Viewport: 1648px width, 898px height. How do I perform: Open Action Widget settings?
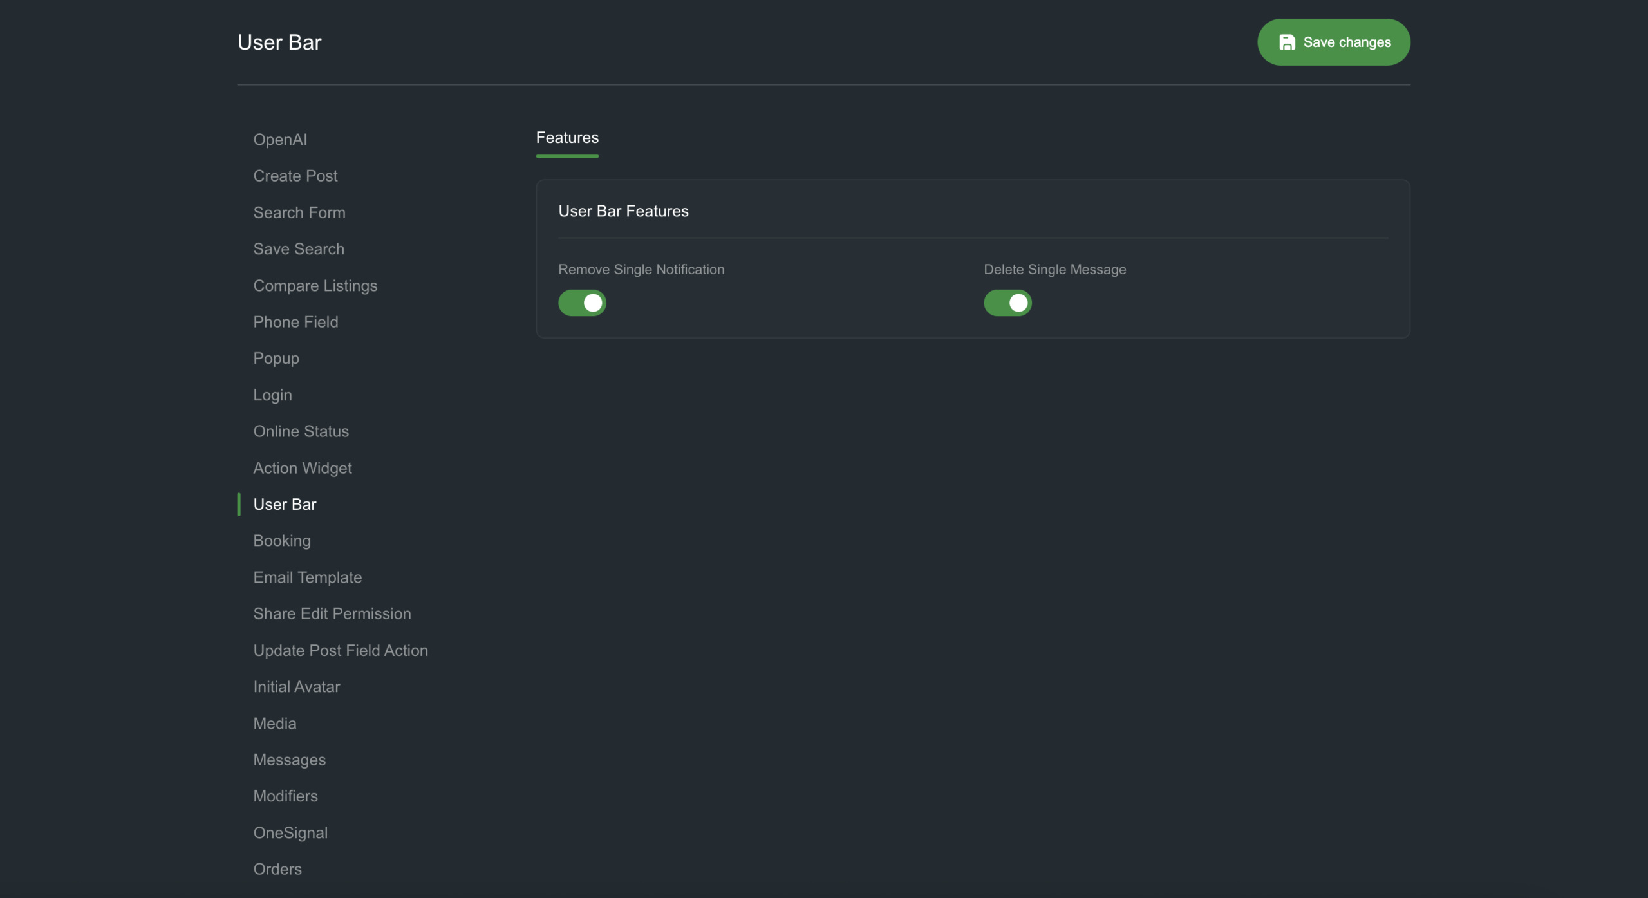pos(303,468)
